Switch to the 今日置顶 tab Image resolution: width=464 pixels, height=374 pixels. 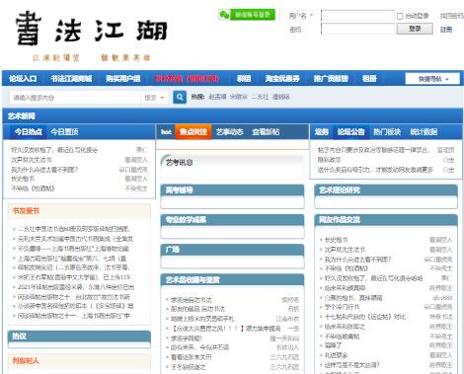tap(64, 132)
